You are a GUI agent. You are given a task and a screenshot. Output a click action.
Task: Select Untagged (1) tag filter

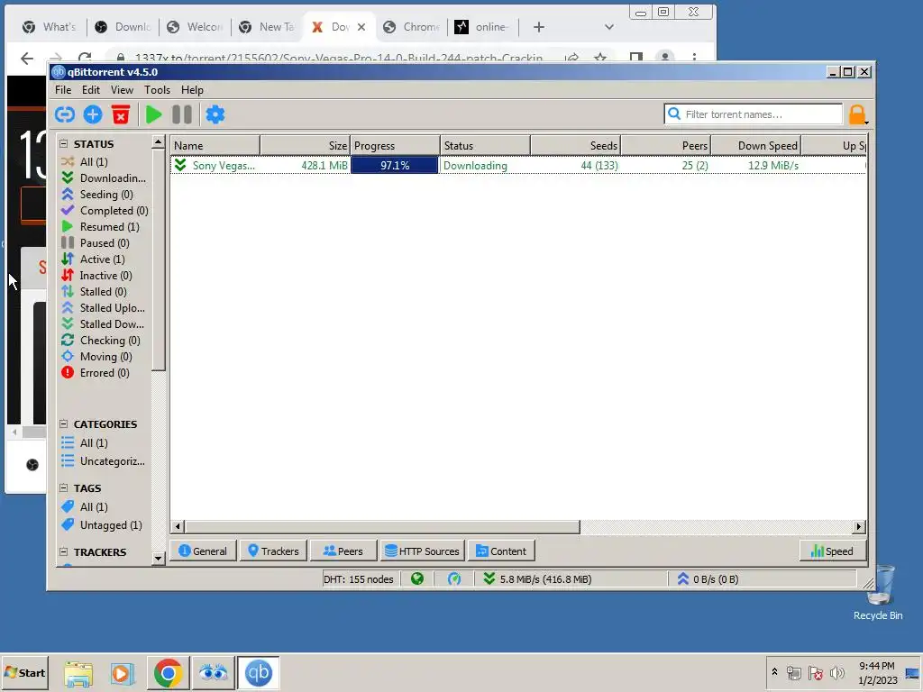[101, 525]
